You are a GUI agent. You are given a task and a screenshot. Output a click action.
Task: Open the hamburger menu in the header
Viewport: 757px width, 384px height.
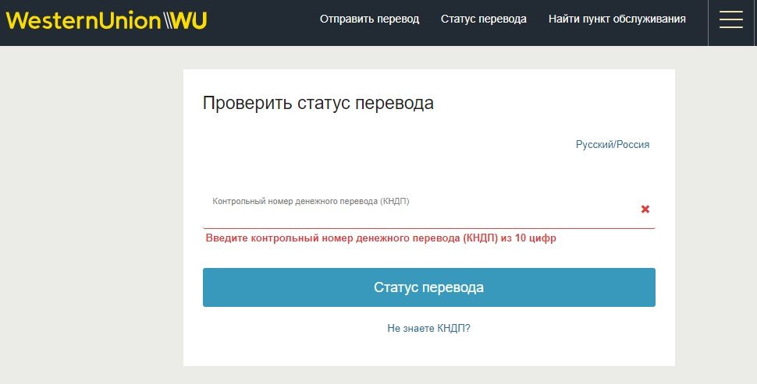pyautogui.click(x=731, y=19)
